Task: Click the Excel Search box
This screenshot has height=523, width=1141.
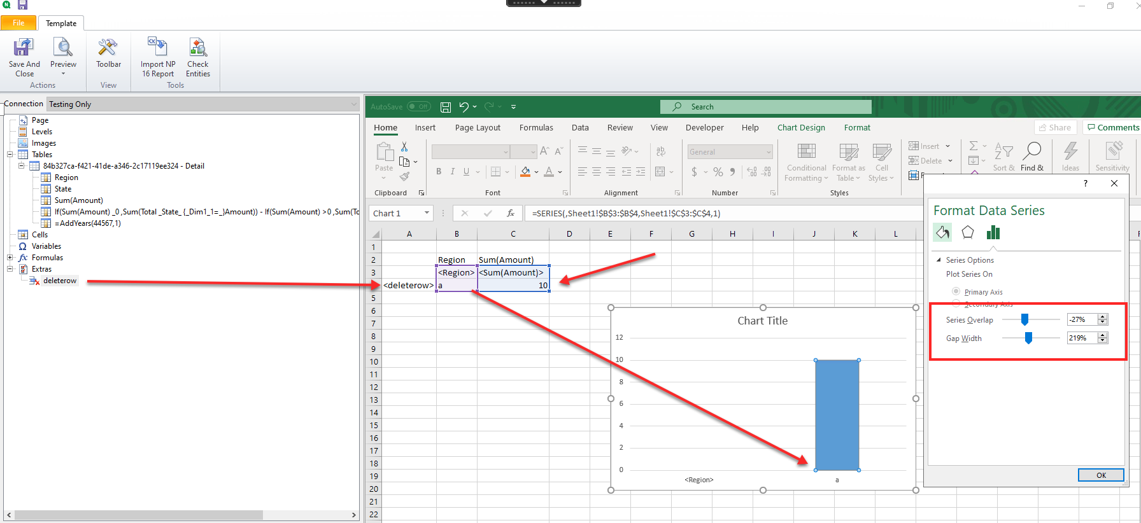Action: 765,107
